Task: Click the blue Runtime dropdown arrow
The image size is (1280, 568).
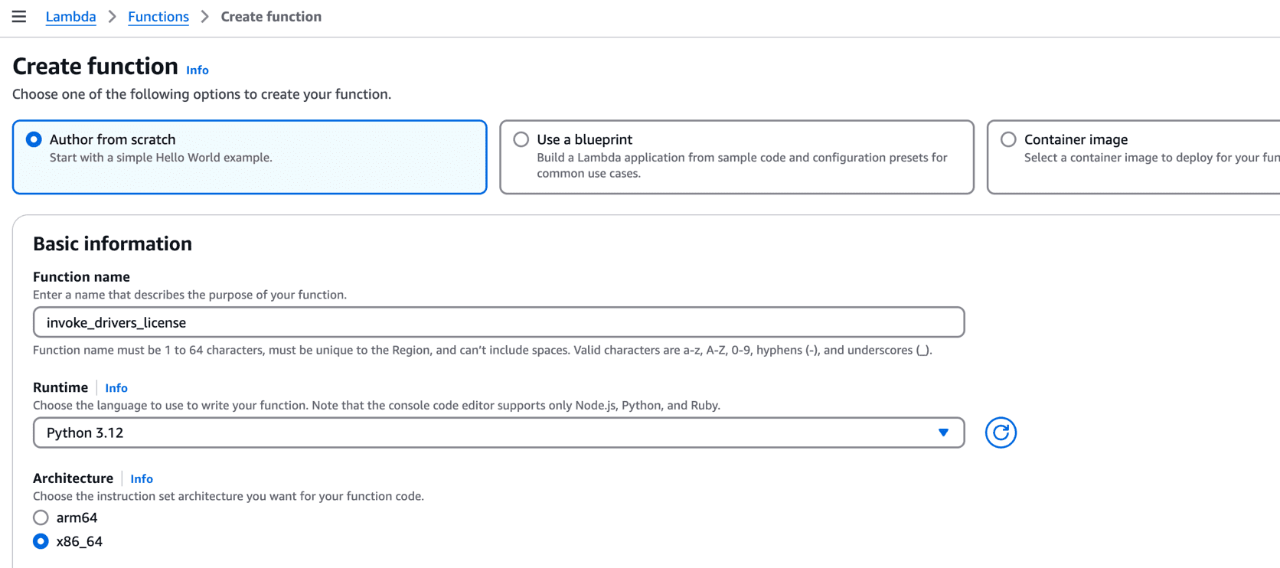Action: click(943, 433)
